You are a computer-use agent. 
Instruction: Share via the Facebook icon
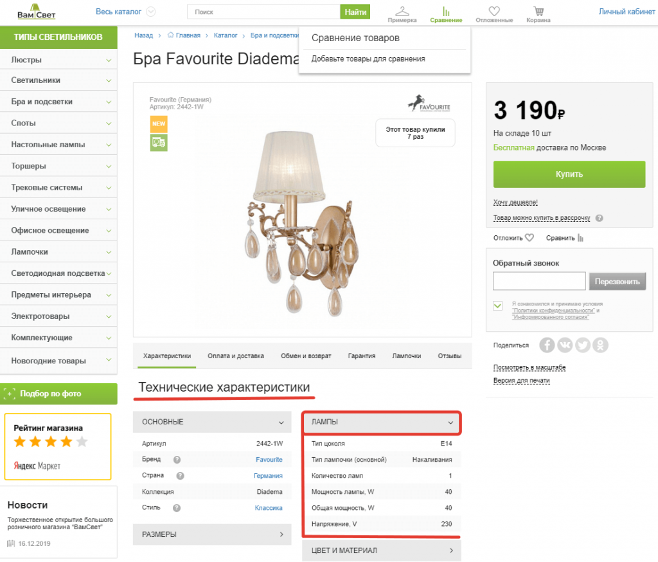(547, 345)
